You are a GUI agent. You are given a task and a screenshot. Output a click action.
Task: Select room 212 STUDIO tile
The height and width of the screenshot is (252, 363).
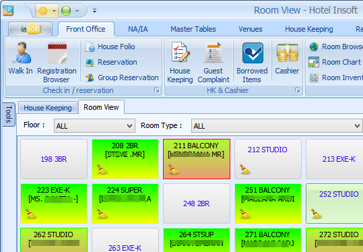(x=268, y=159)
